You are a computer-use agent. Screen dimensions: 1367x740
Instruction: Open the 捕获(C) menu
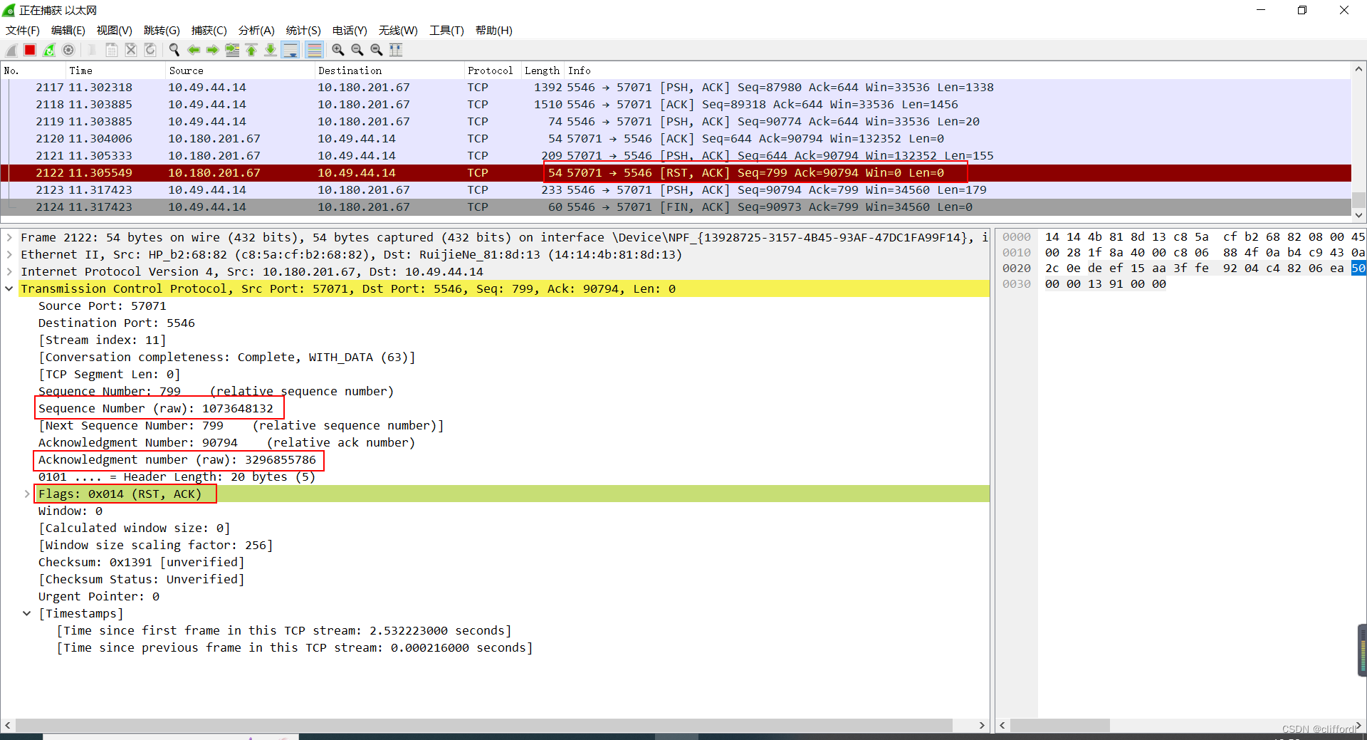point(209,30)
